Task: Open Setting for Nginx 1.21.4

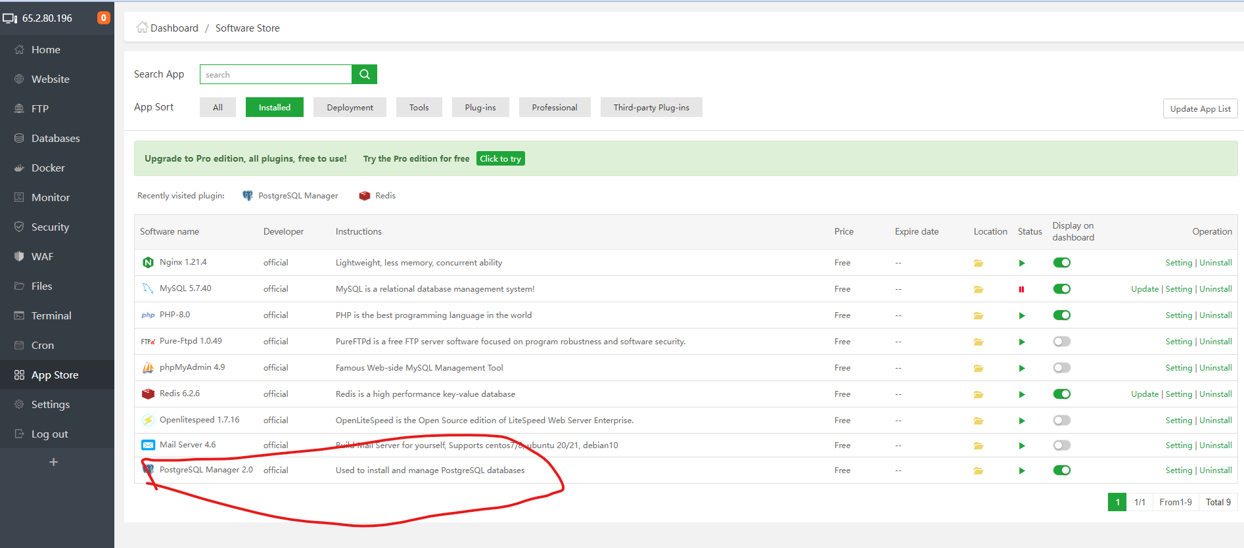Action: (x=1179, y=263)
